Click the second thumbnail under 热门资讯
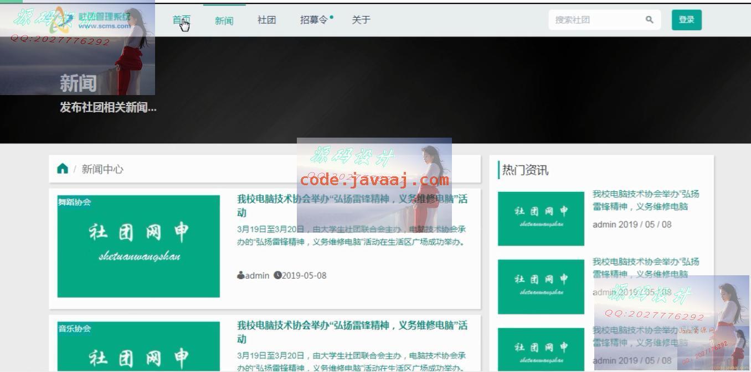 click(541, 286)
